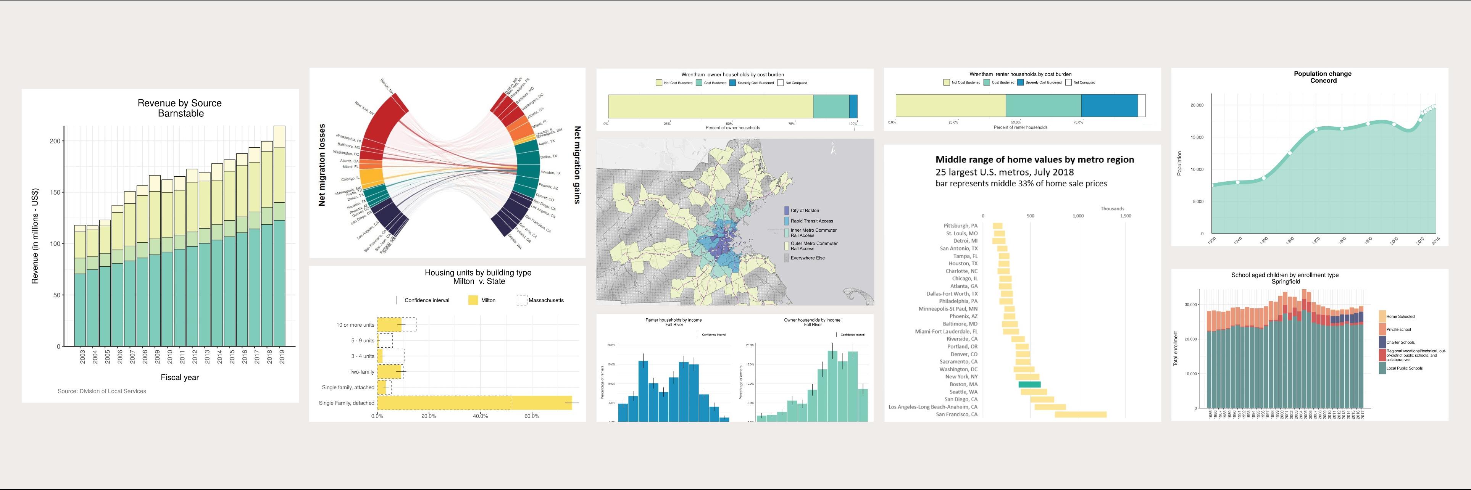
Task: Toggle the dashed "Massachusetts" legend box
Action: pyautogui.click(x=522, y=300)
